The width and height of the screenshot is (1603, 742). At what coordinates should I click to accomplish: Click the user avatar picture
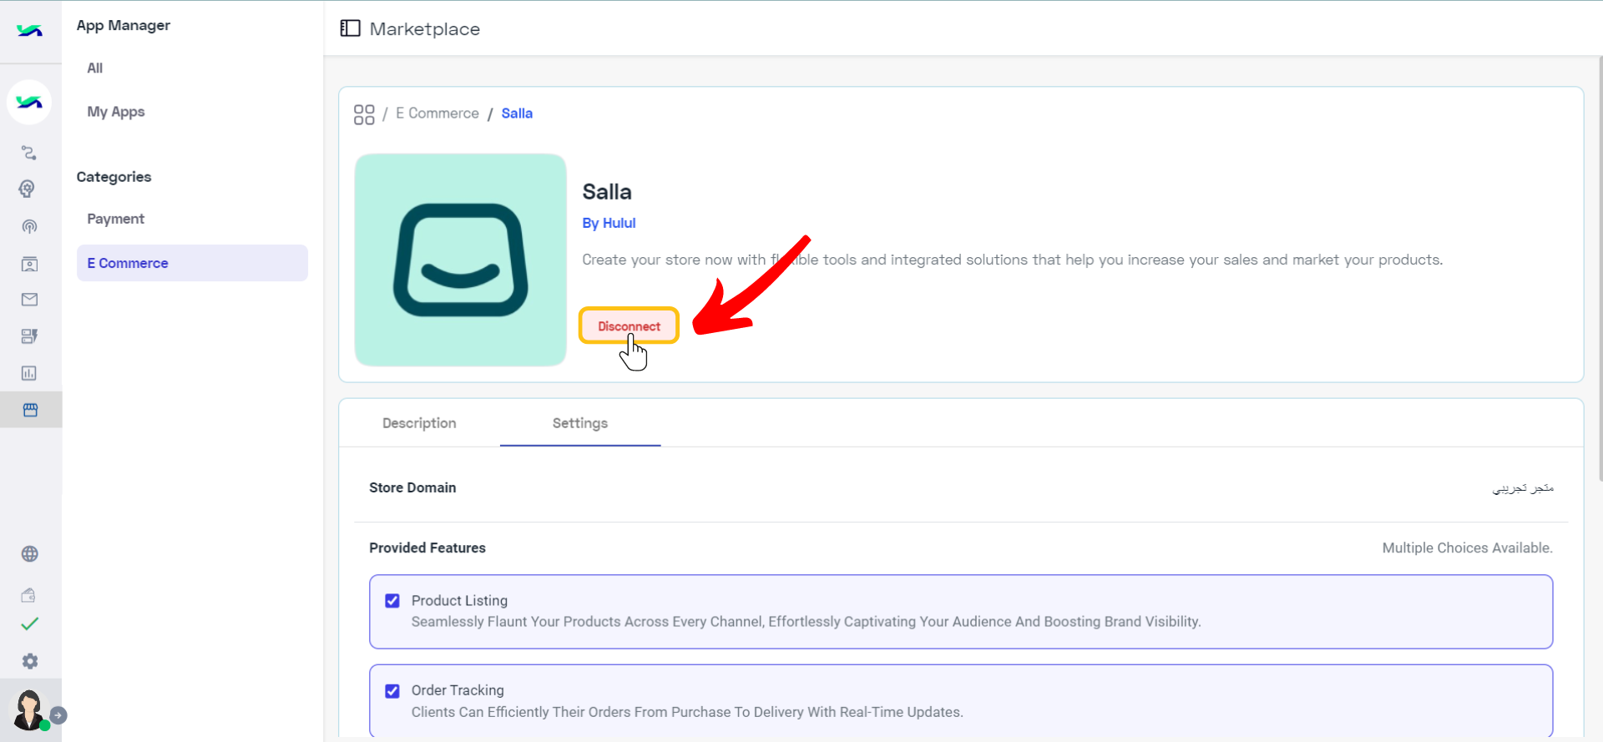[x=29, y=710]
